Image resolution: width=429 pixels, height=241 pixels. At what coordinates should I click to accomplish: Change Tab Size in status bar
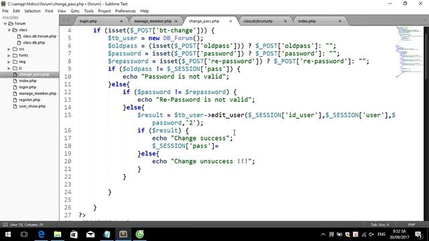pyautogui.click(x=380, y=225)
